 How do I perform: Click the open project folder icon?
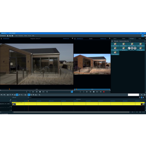(10, 36)
